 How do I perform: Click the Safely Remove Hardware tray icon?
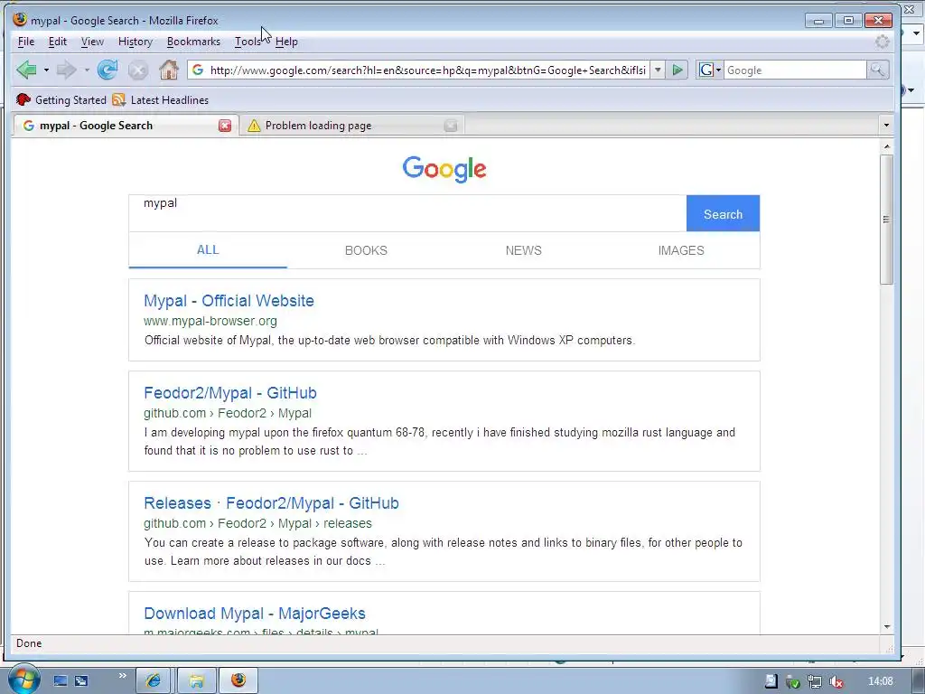[x=792, y=681]
